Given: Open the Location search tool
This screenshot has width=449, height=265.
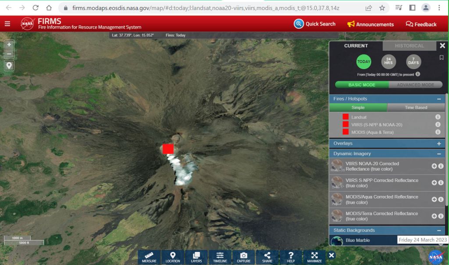Looking at the screenshot, I should pos(173,257).
